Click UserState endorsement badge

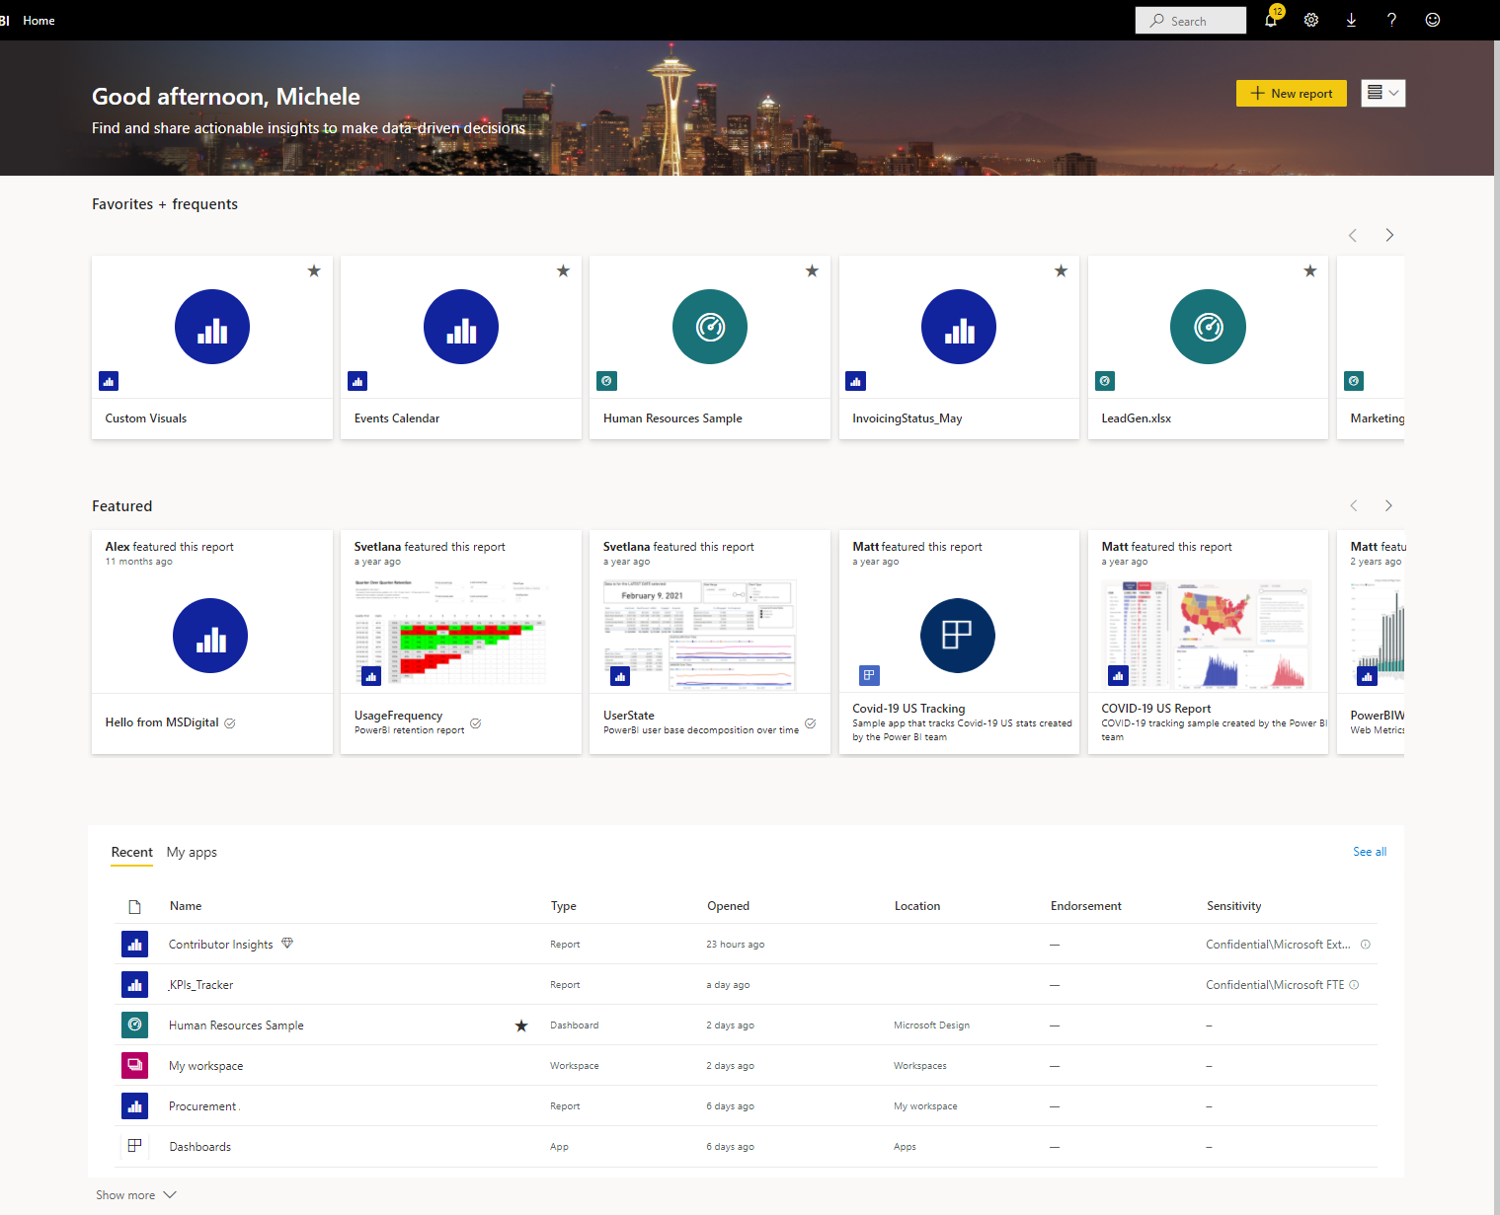811,723
